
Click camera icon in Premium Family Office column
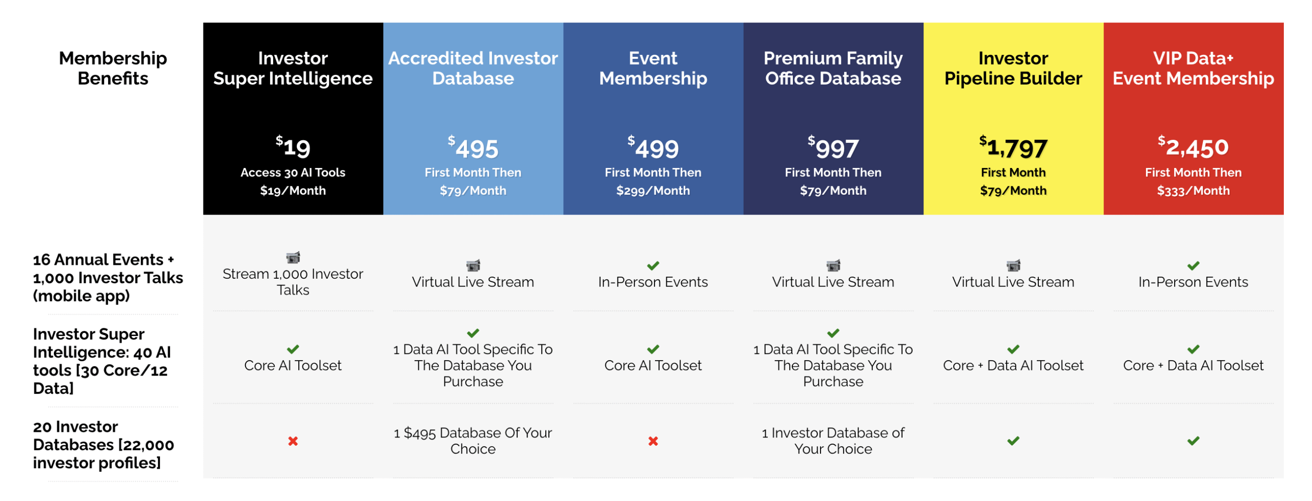coord(833,265)
